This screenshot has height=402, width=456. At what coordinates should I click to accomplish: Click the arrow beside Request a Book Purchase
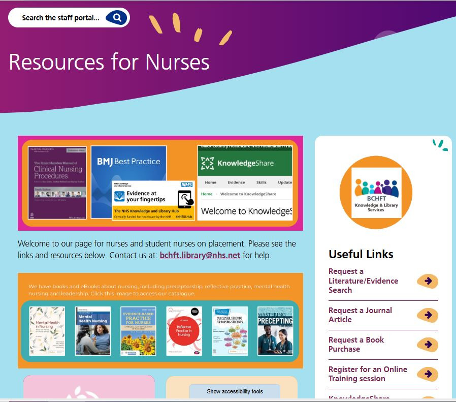click(428, 345)
